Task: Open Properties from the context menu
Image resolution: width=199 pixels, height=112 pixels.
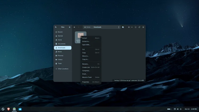Action: pos(91,82)
